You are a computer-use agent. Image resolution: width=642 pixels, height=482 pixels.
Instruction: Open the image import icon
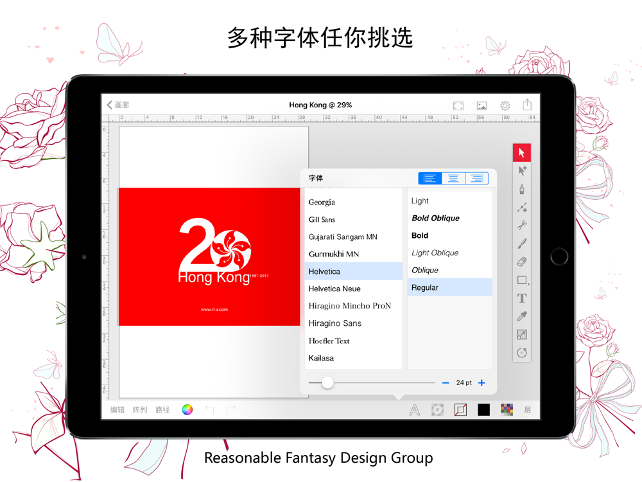(482, 106)
